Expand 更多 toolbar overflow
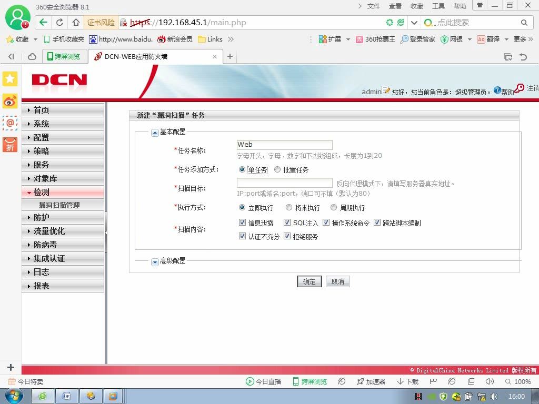 (x=523, y=39)
